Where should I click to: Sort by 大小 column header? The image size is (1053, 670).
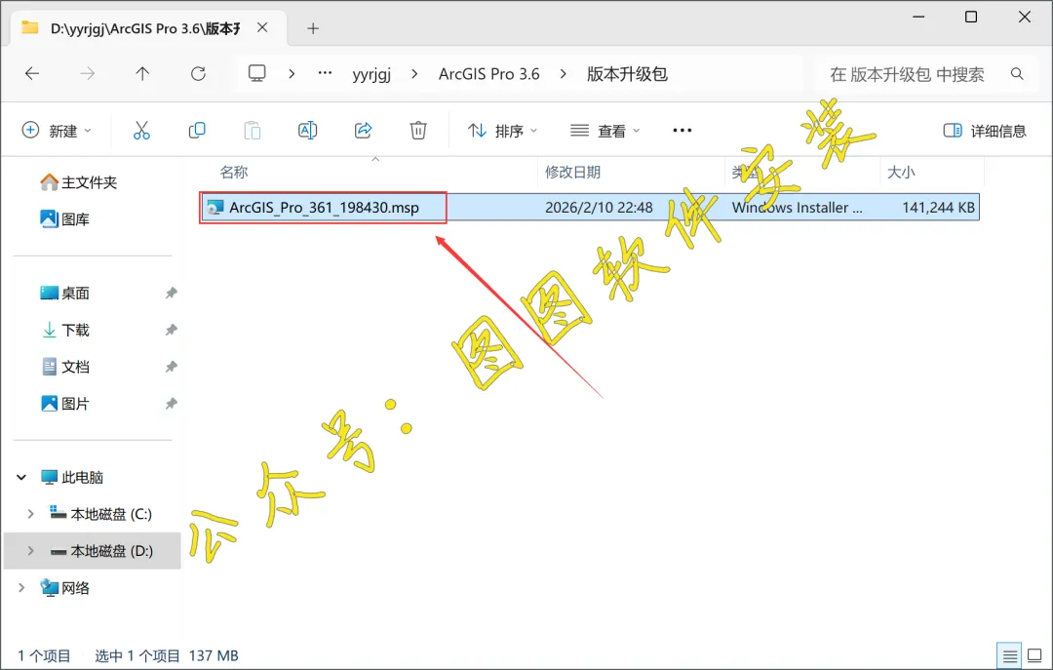[901, 172]
